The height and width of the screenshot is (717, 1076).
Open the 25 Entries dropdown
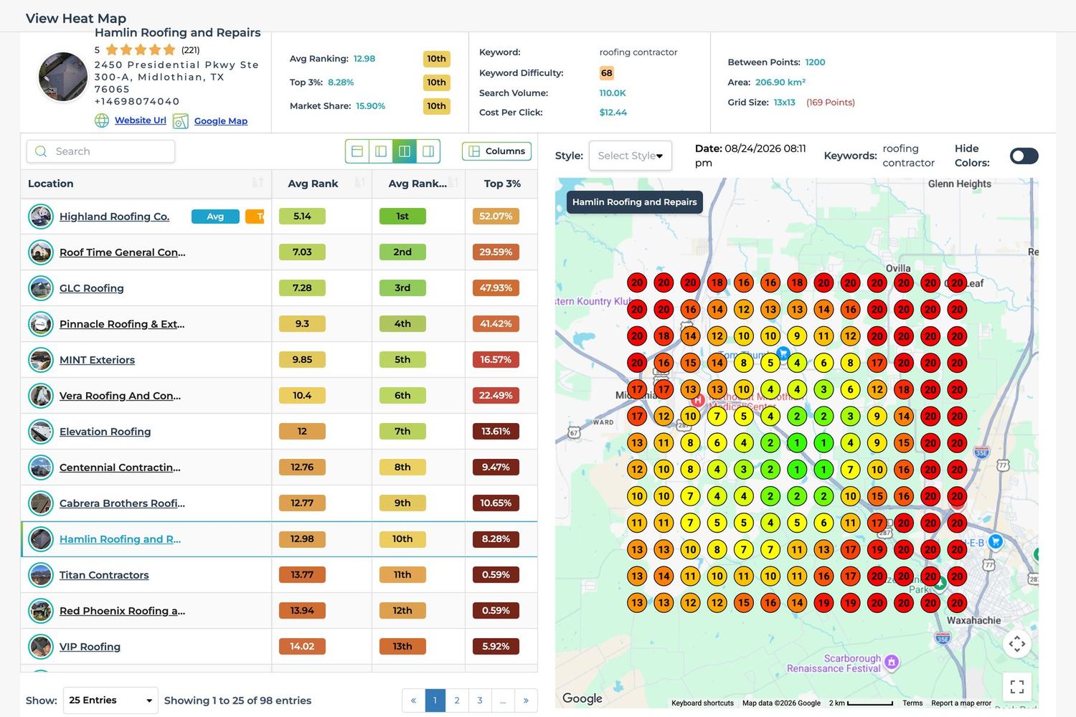[110, 700]
